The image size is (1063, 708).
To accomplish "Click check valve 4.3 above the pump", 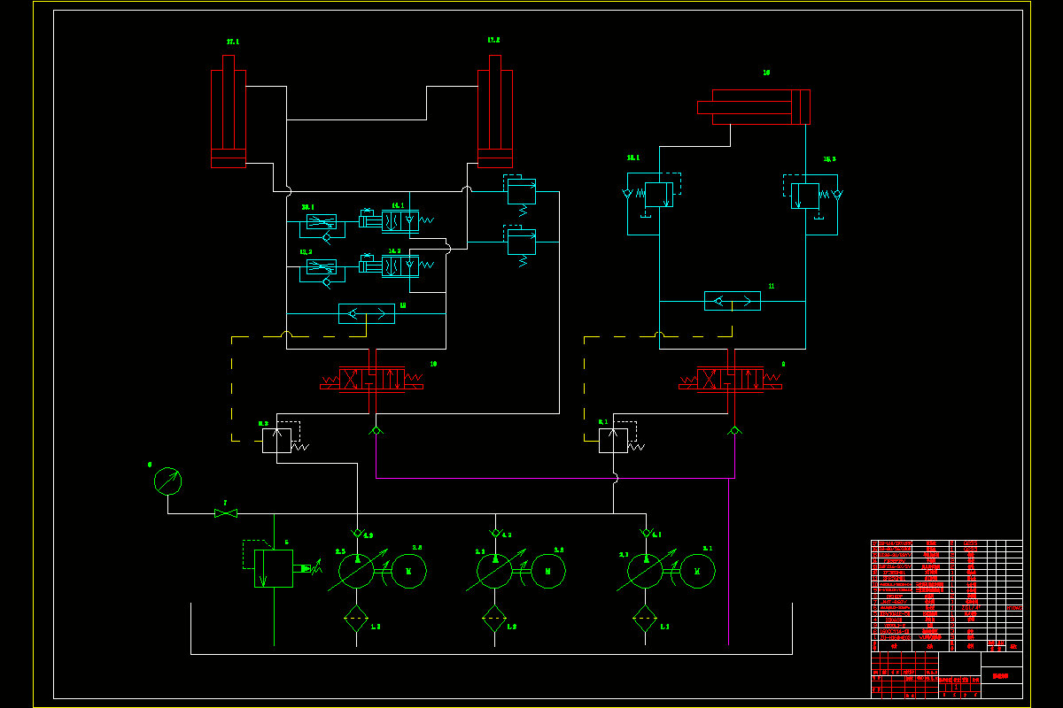I will pyautogui.click(x=357, y=533).
